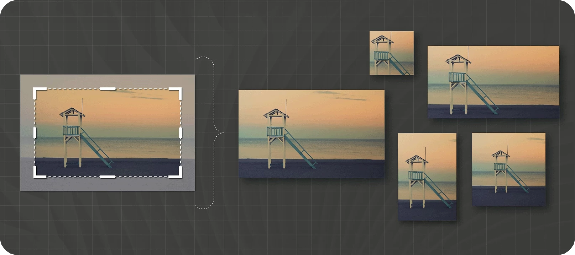The width and height of the screenshot is (575, 255).
Task: Grab the bottom-center edge crop handle
Action: point(108,177)
